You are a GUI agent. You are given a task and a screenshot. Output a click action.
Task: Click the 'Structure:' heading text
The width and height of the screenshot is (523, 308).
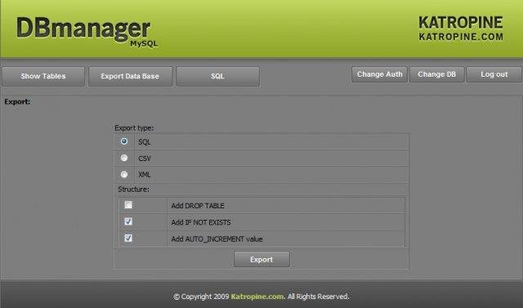tap(134, 190)
